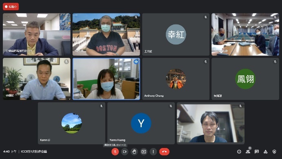The width and height of the screenshot is (282, 159).
Task: Leave call with red hang-up button
Action: click(x=164, y=152)
